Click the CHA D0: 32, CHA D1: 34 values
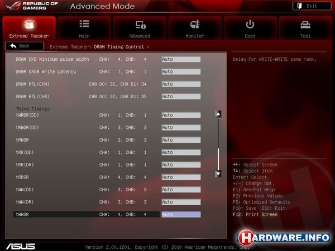 tap(118, 84)
